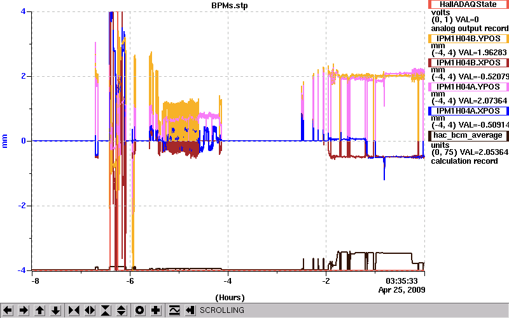Viewport: 509px width, 318px height.
Task: Pan the plot up with the up arrow
Action: (39, 310)
